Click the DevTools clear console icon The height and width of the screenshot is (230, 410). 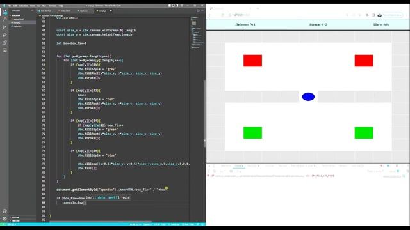[215, 171]
